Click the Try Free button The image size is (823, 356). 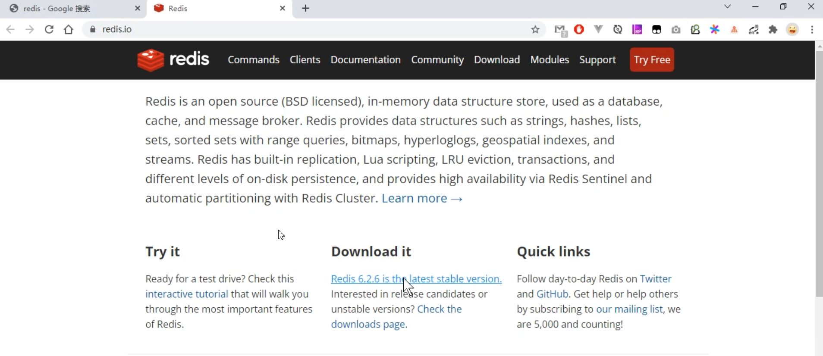click(x=652, y=59)
